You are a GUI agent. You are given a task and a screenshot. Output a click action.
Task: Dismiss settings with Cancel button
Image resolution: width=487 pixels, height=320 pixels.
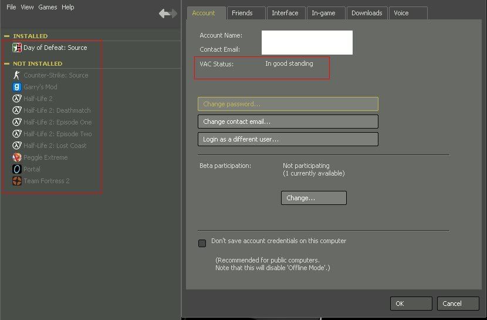coord(458,304)
